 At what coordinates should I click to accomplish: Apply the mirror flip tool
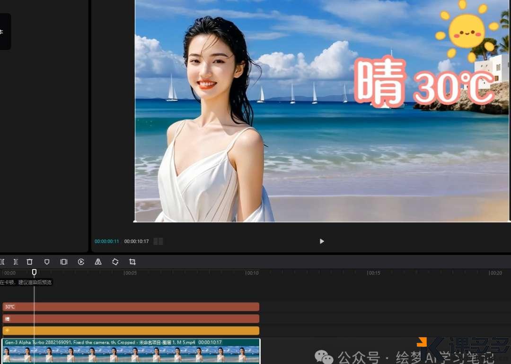98,262
